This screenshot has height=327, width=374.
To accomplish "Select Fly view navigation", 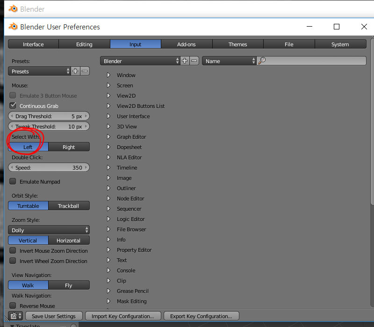I will coord(69,285).
